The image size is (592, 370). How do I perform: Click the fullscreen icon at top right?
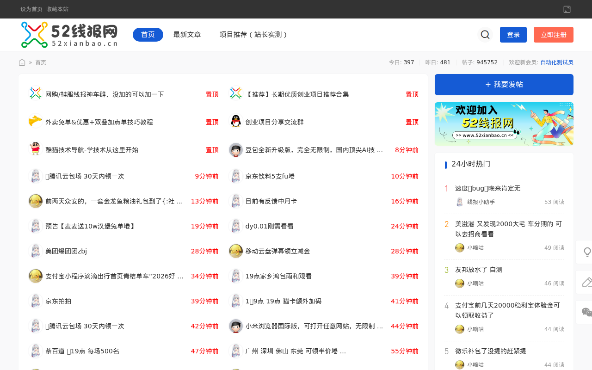click(567, 9)
